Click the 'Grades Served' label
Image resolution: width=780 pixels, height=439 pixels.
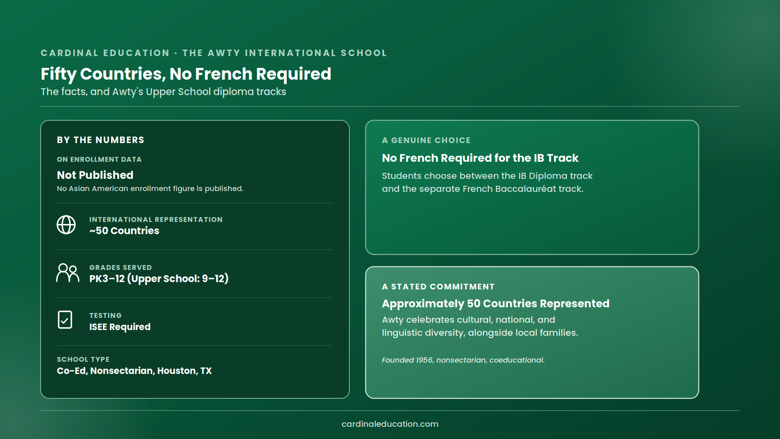point(121,267)
